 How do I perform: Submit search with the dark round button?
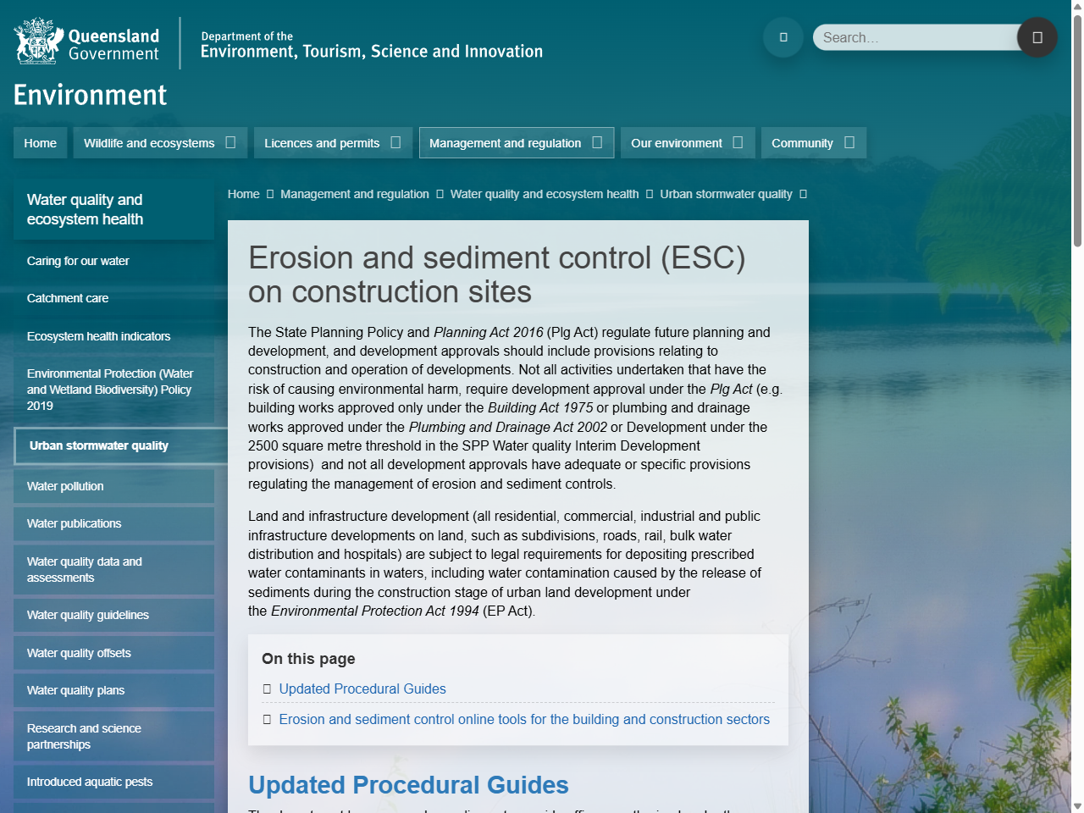click(x=1037, y=37)
